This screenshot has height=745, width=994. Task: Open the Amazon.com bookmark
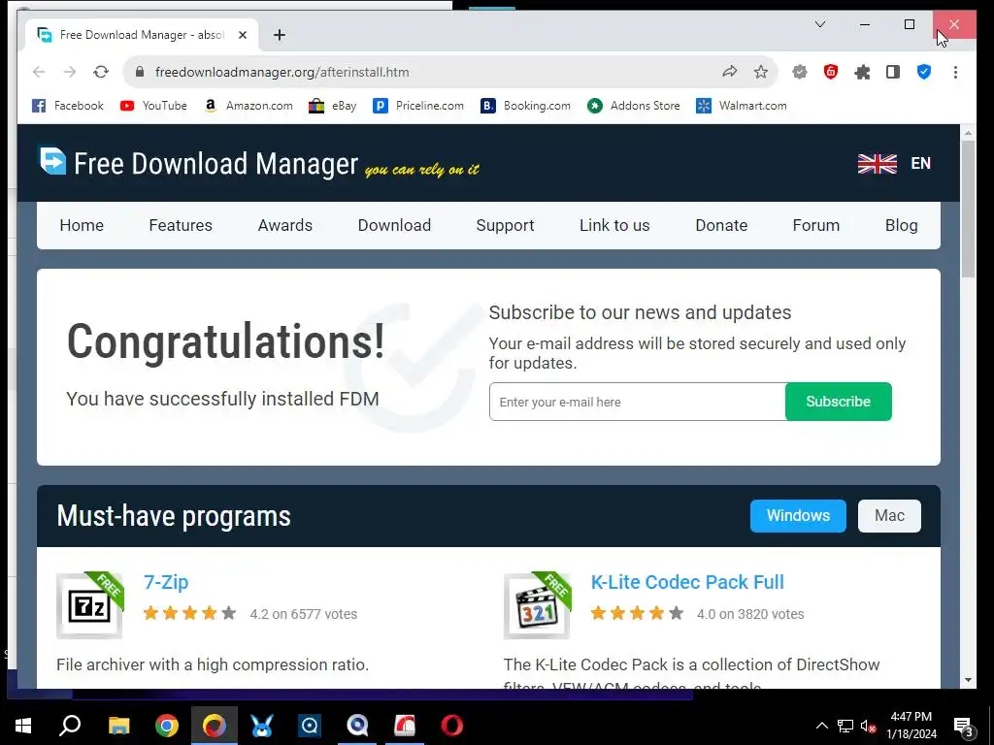[248, 106]
